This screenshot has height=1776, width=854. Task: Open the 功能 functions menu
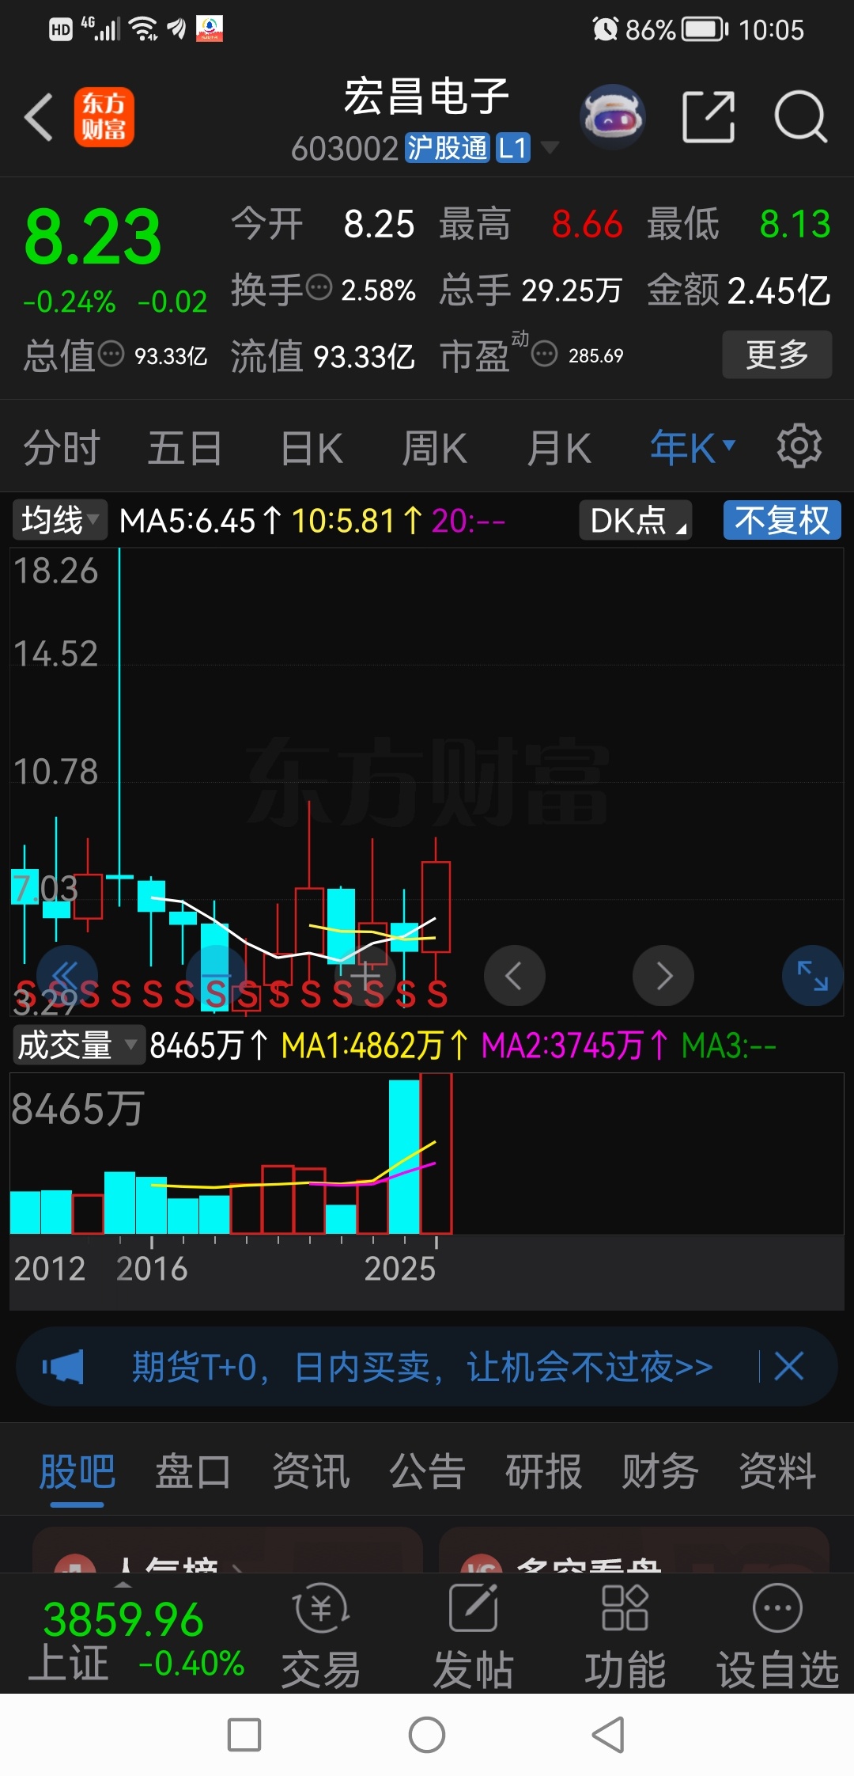coord(625,1635)
